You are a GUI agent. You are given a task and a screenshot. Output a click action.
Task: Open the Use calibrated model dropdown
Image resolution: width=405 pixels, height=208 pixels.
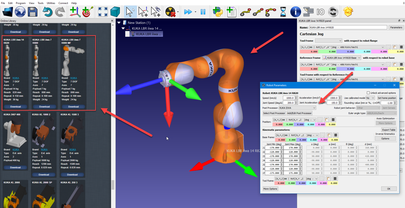(x=370, y=98)
